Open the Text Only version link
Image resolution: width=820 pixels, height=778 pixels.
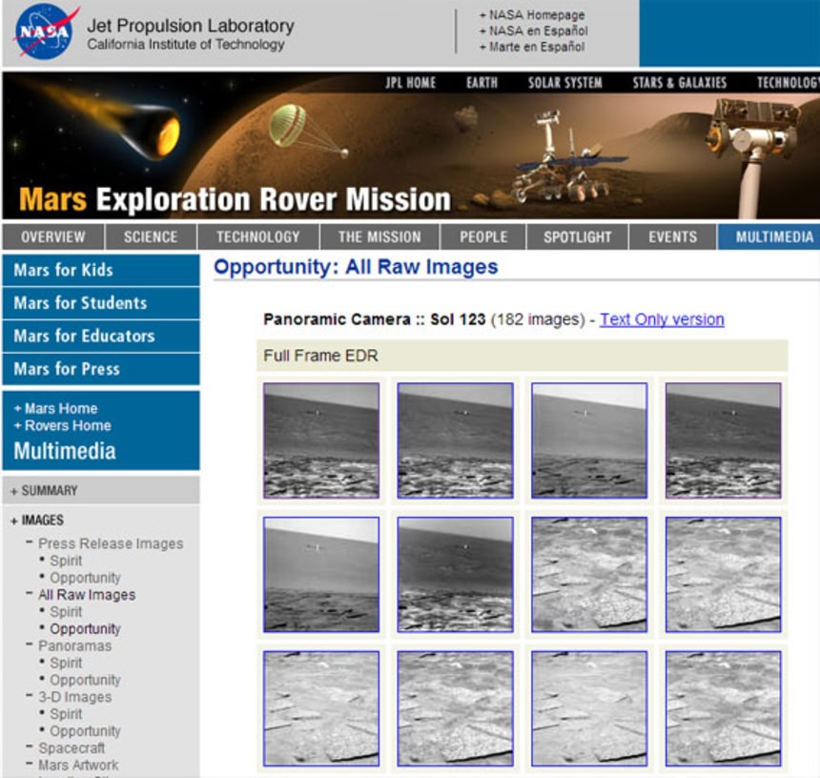tap(662, 319)
